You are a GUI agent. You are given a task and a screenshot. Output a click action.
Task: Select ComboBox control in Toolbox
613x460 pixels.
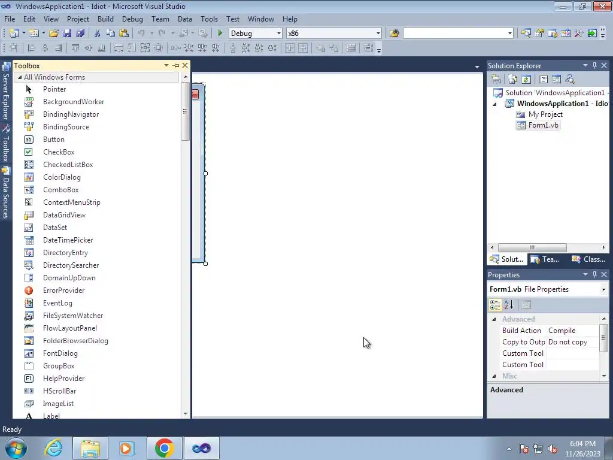pyautogui.click(x=60, y=190)
